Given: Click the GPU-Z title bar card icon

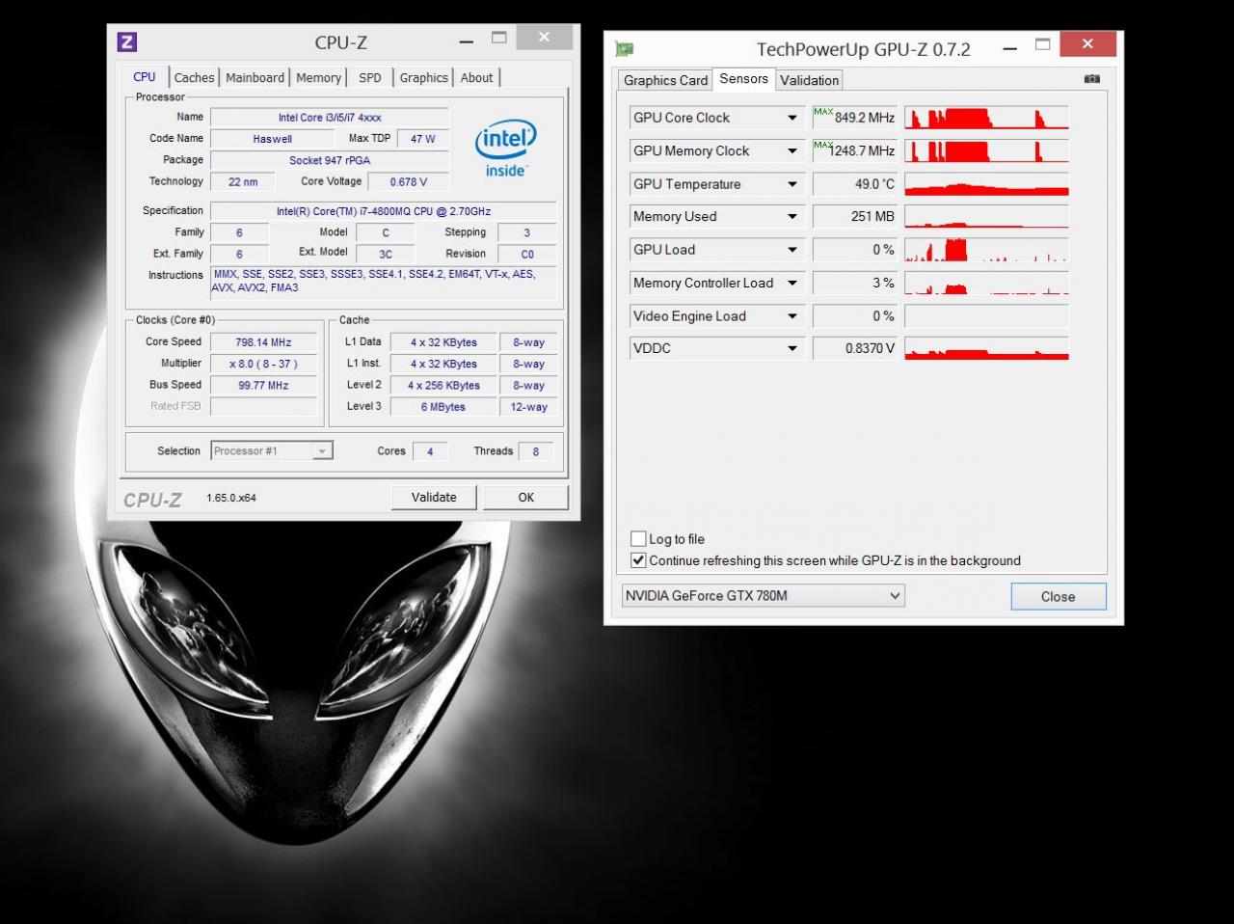Looking at the screenshot, I should 624,49.
